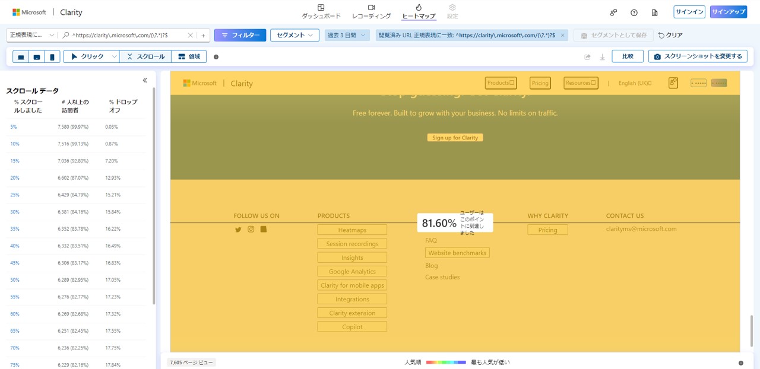
Task: Open English (UK) language selector
Action: [x=635, y=83]
